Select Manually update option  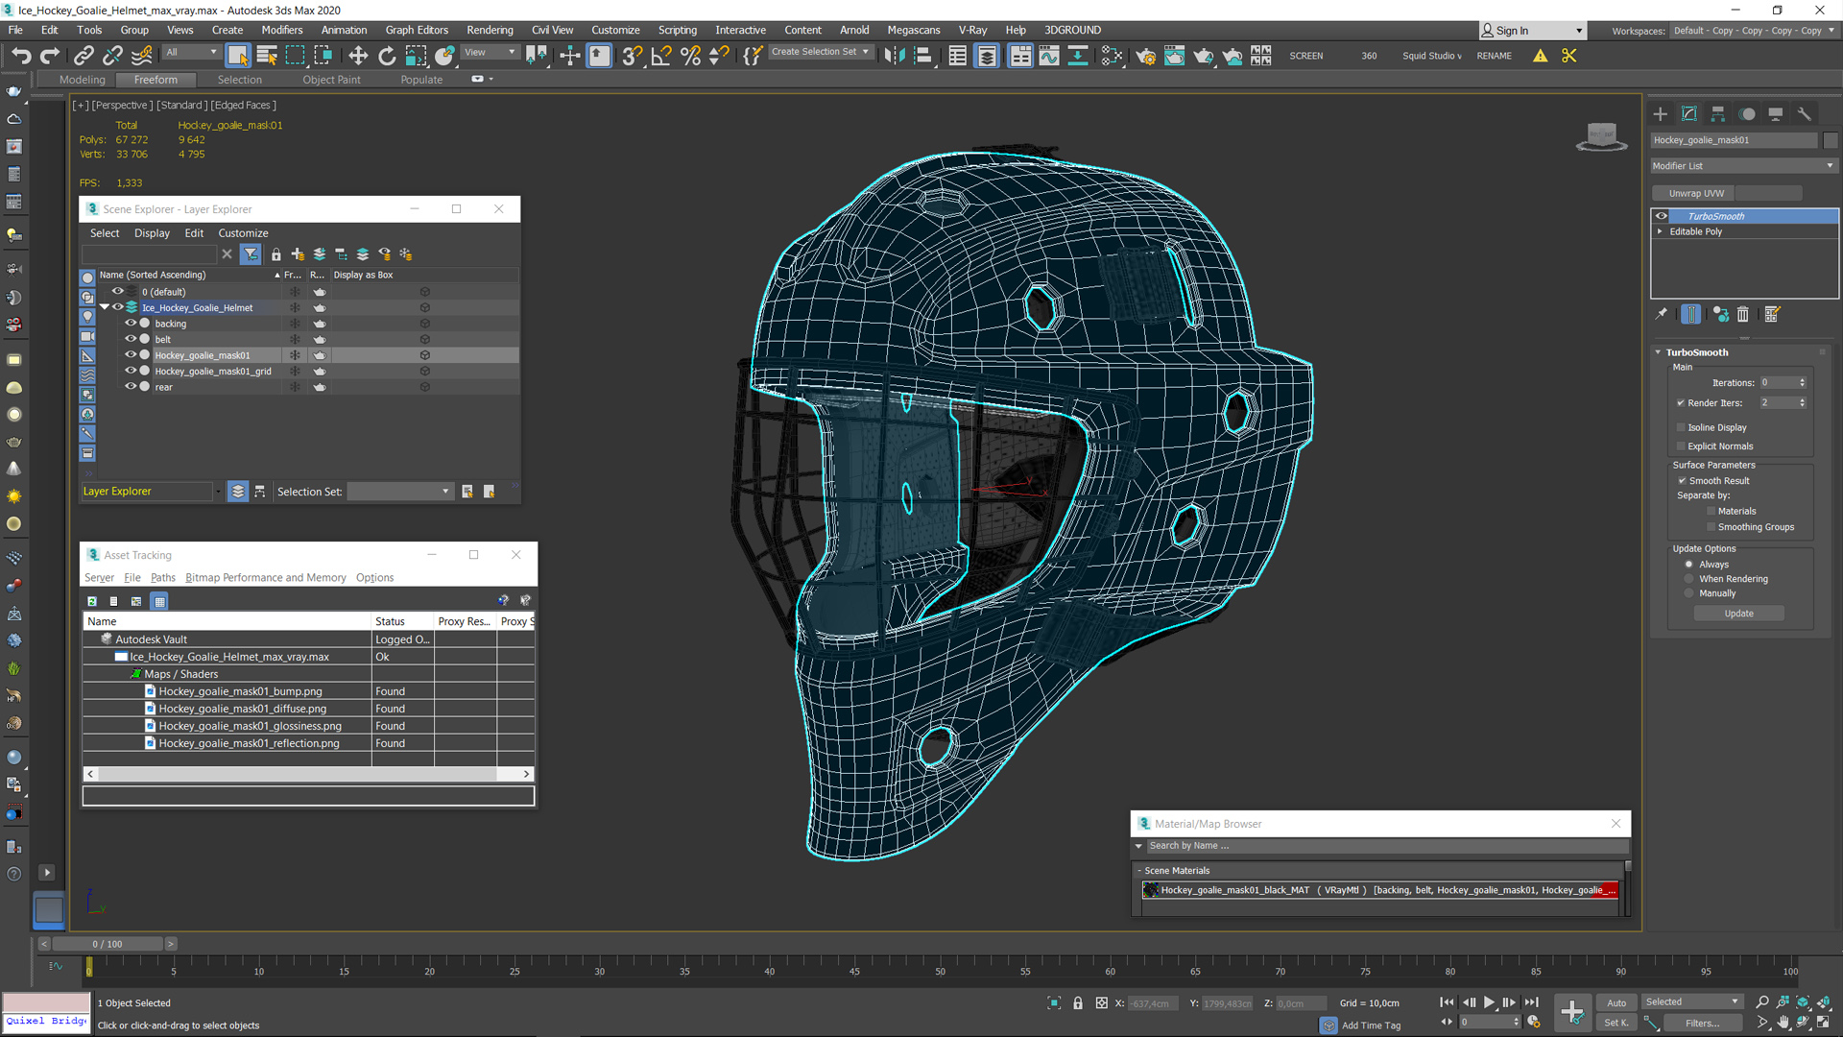1689,593
